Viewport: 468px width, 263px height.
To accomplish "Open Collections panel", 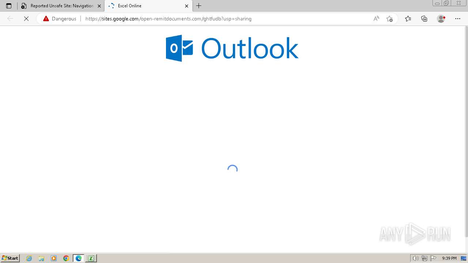I will point(424,19).
